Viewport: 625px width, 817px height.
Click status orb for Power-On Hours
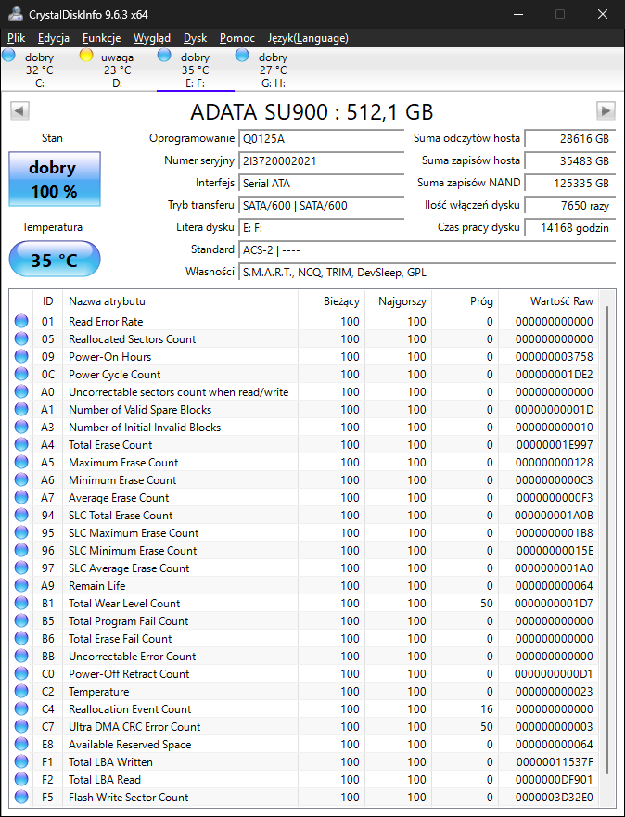21,357
